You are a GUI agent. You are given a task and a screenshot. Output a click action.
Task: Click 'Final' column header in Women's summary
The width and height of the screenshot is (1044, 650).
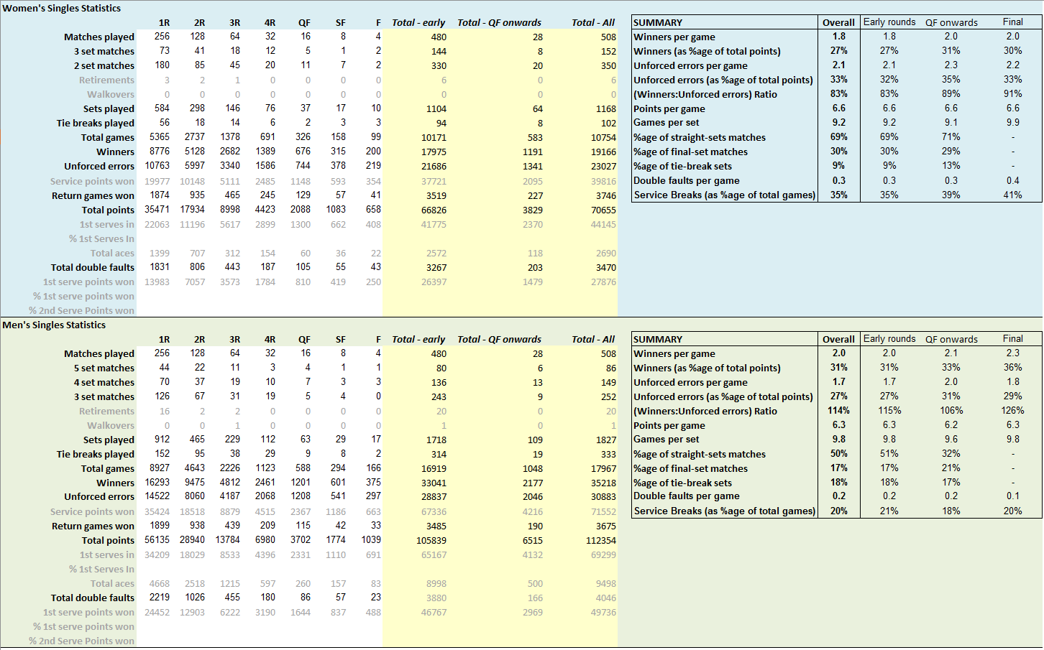pyautogui.click(x=1012, y=22)
